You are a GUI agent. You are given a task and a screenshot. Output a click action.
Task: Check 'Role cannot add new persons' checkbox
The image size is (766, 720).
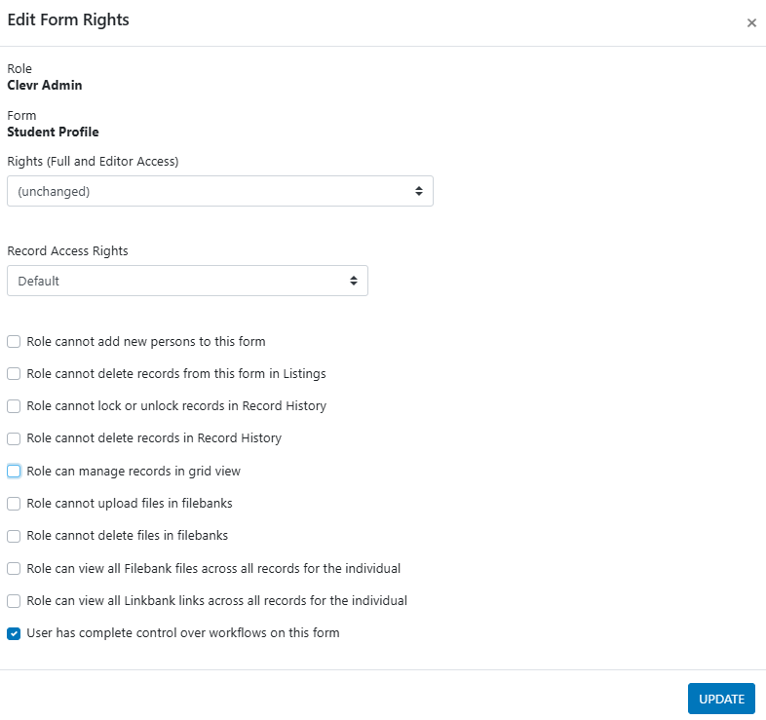pos(14,342)
